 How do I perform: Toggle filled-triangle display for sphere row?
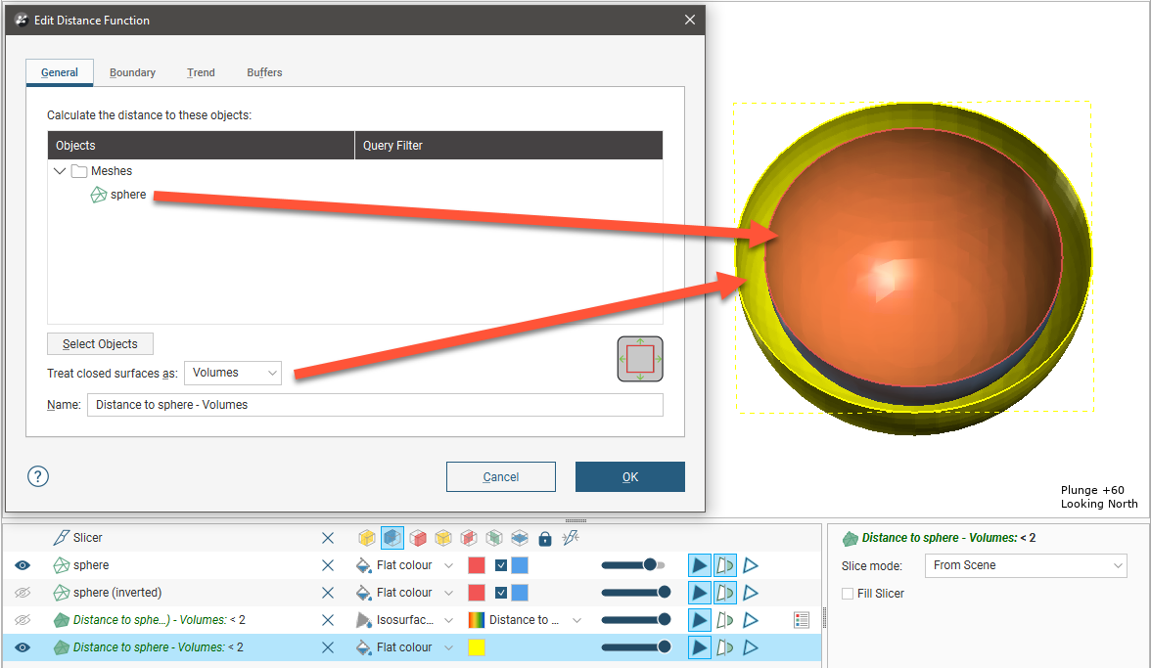tap(700, 565)
